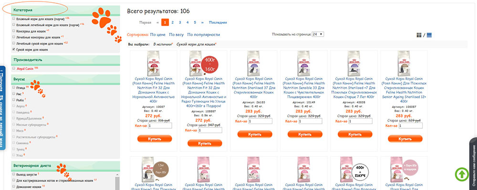
Task: Check the Royal Canin manufacturer filter
Action: pos(14,68)
